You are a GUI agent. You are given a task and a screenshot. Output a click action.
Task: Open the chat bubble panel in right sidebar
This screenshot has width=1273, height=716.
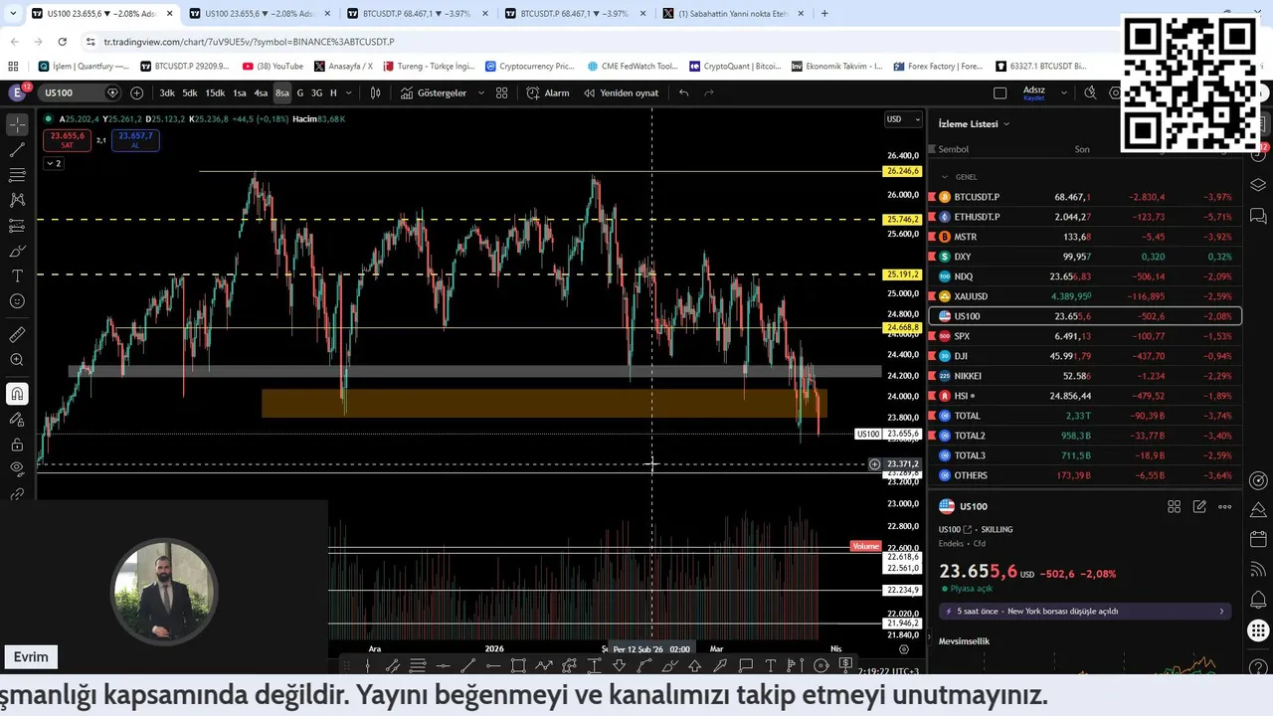point(1258,216)
